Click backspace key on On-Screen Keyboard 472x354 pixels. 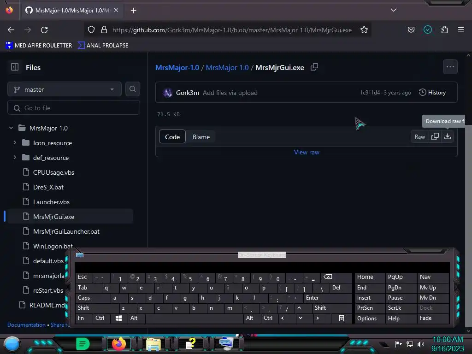point(336,277)
